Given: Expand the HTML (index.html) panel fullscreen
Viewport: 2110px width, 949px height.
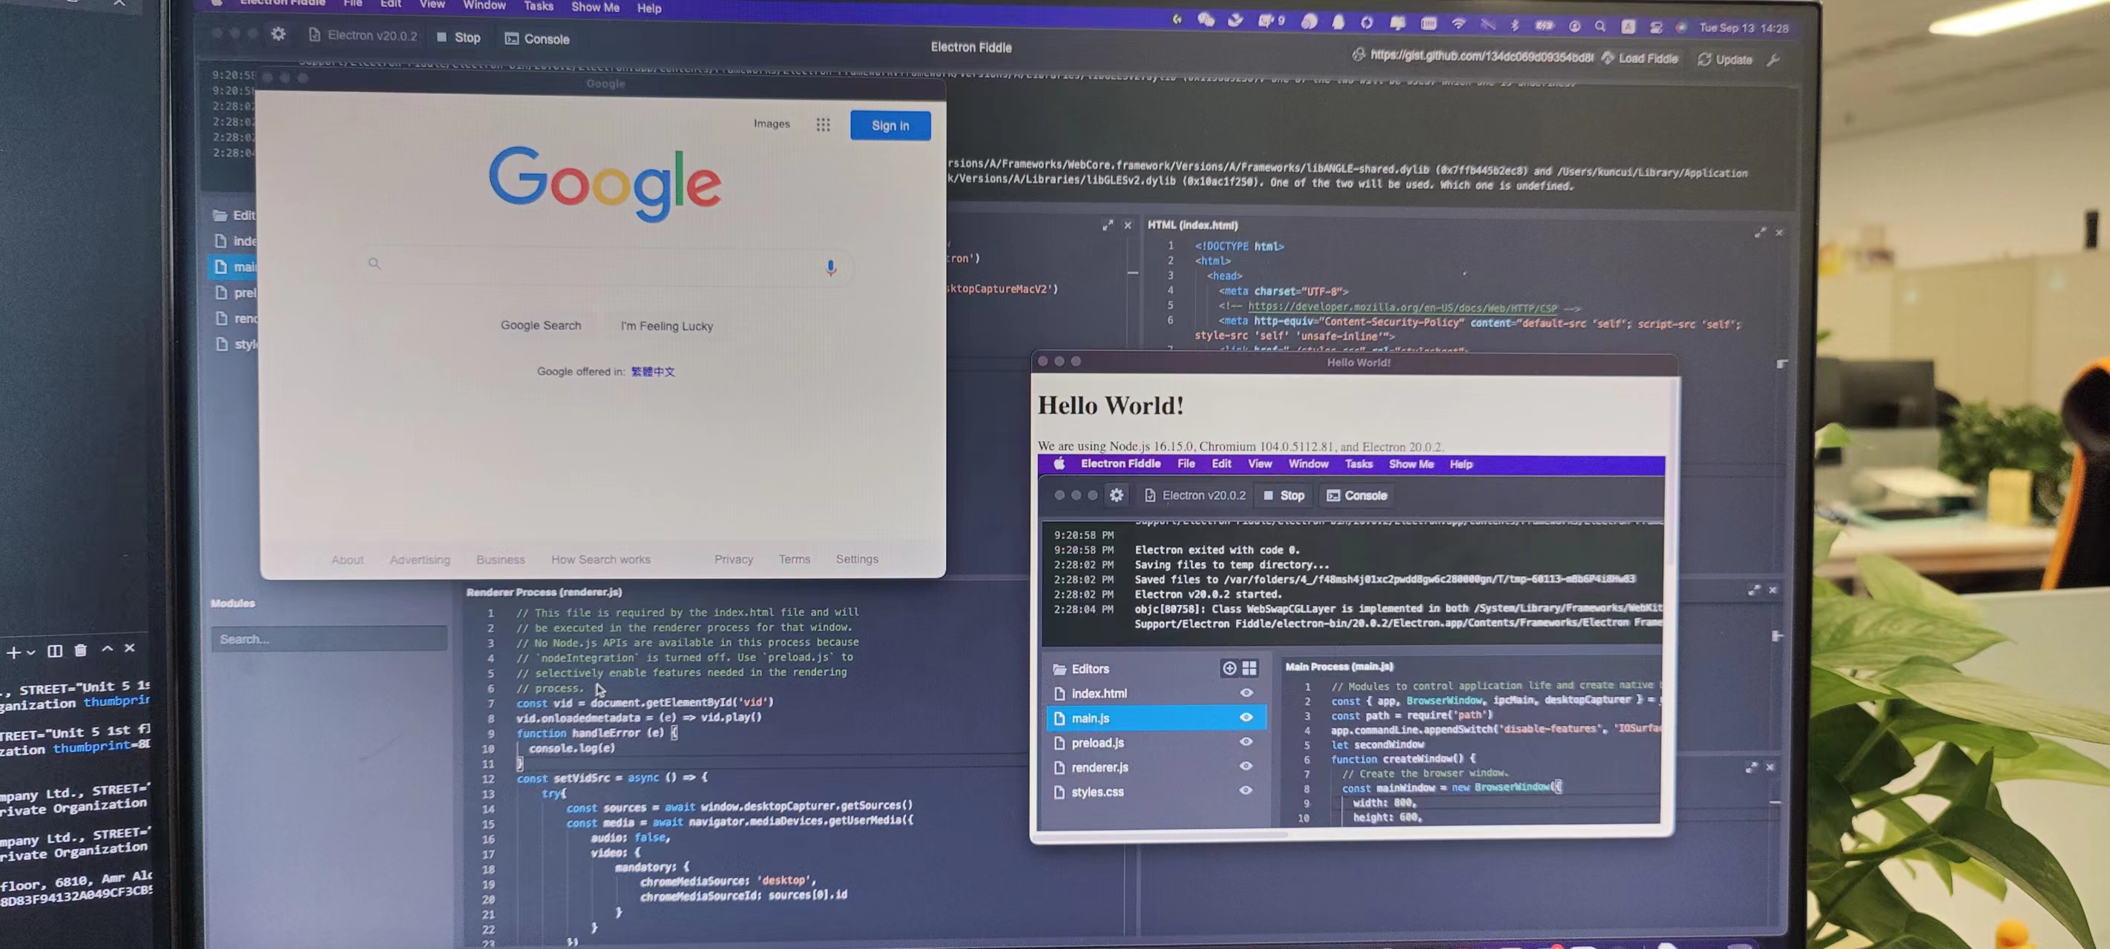Looking at the screenshot, I should 1761,233.
